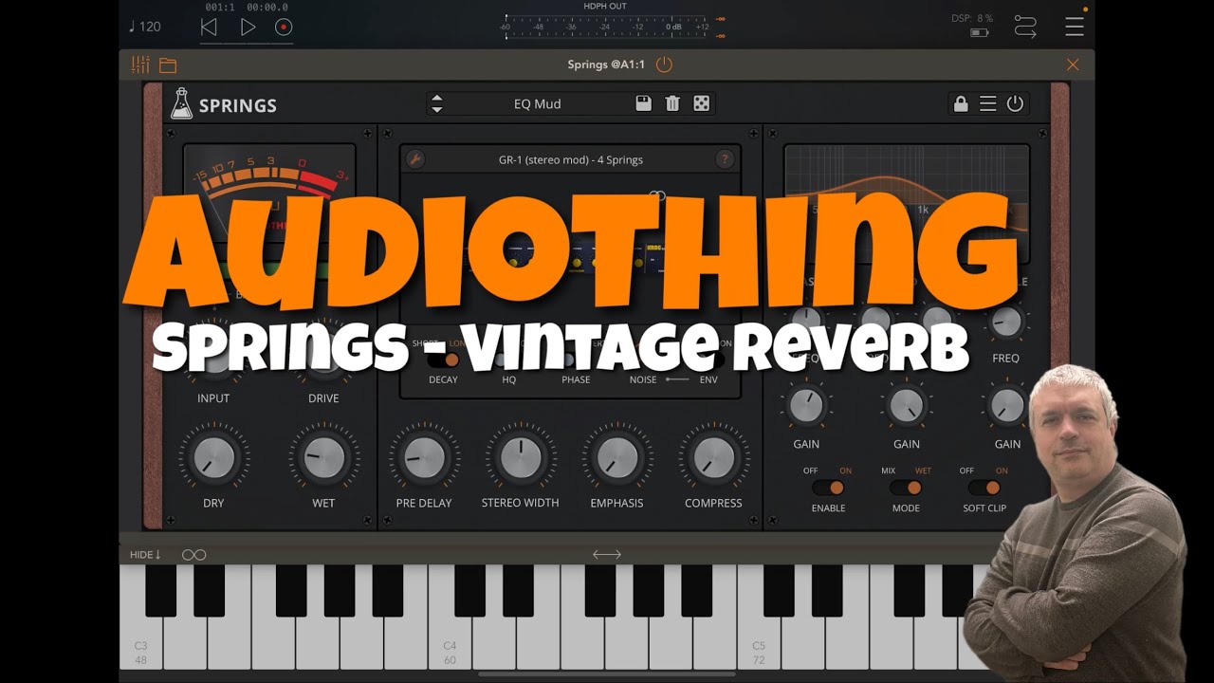The height and width of the screenshot is (683, 1214).
Task: Close the Springs plugin window with orange X
Action: coord(1073,65)
